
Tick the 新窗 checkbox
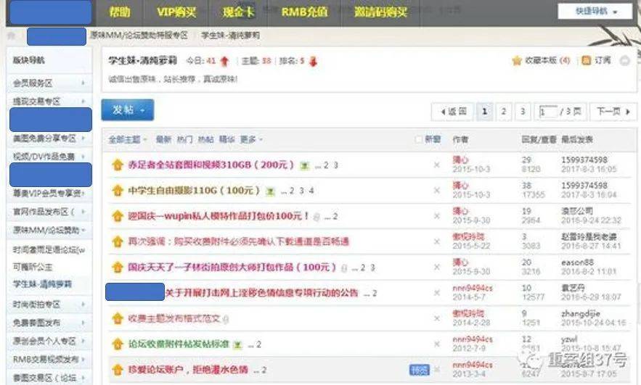click(x=419, y=139)
